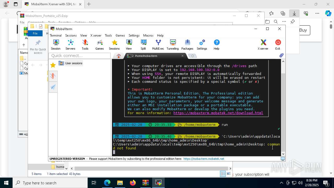
Task: Add a new terminal tab with plus button
Action: point(193,56)
